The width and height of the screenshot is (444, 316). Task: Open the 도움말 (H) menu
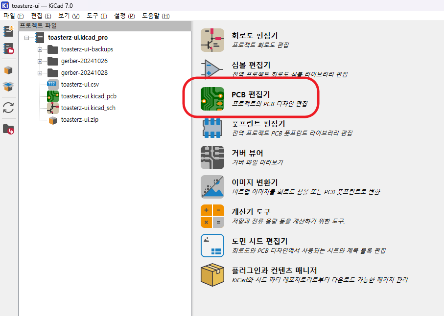tap(156, 16)
